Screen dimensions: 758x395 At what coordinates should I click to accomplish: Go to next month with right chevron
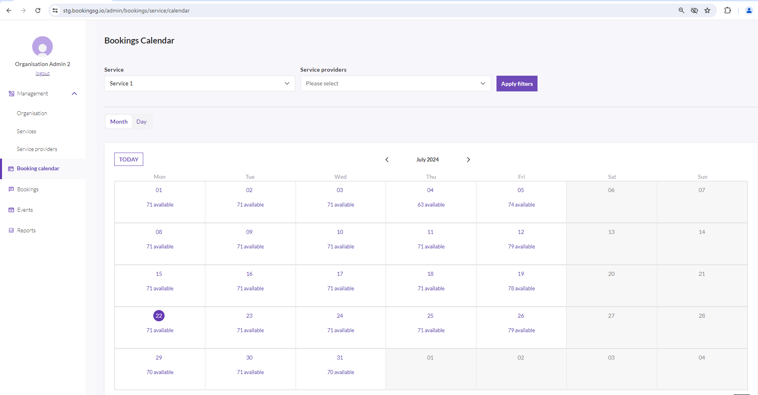(x=468, y=159)
